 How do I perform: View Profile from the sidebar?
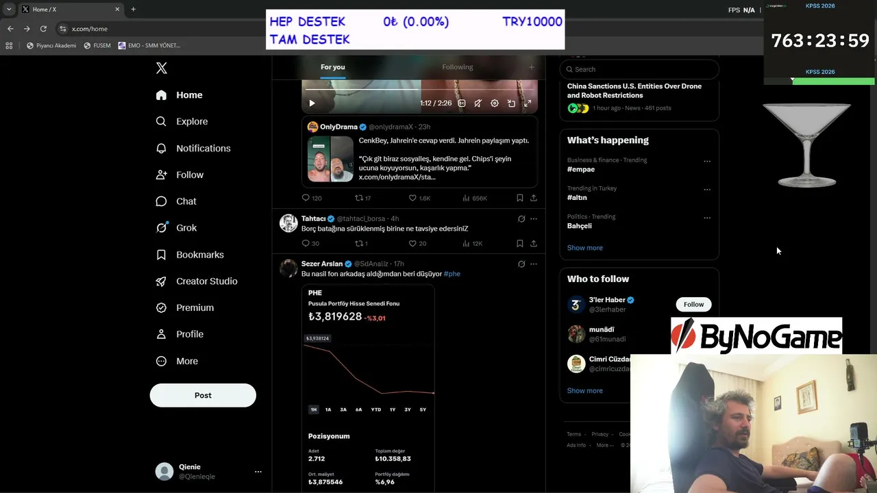[180, 334]
